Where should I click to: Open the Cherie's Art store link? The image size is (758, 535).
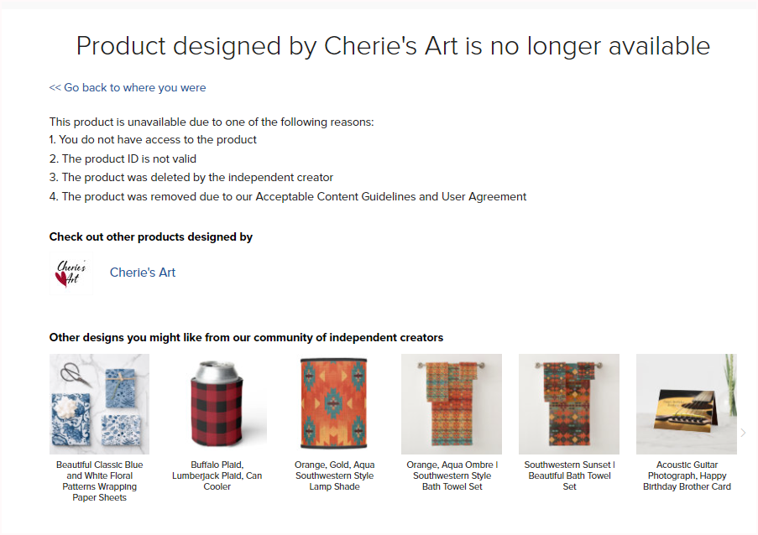pos(143,273)
